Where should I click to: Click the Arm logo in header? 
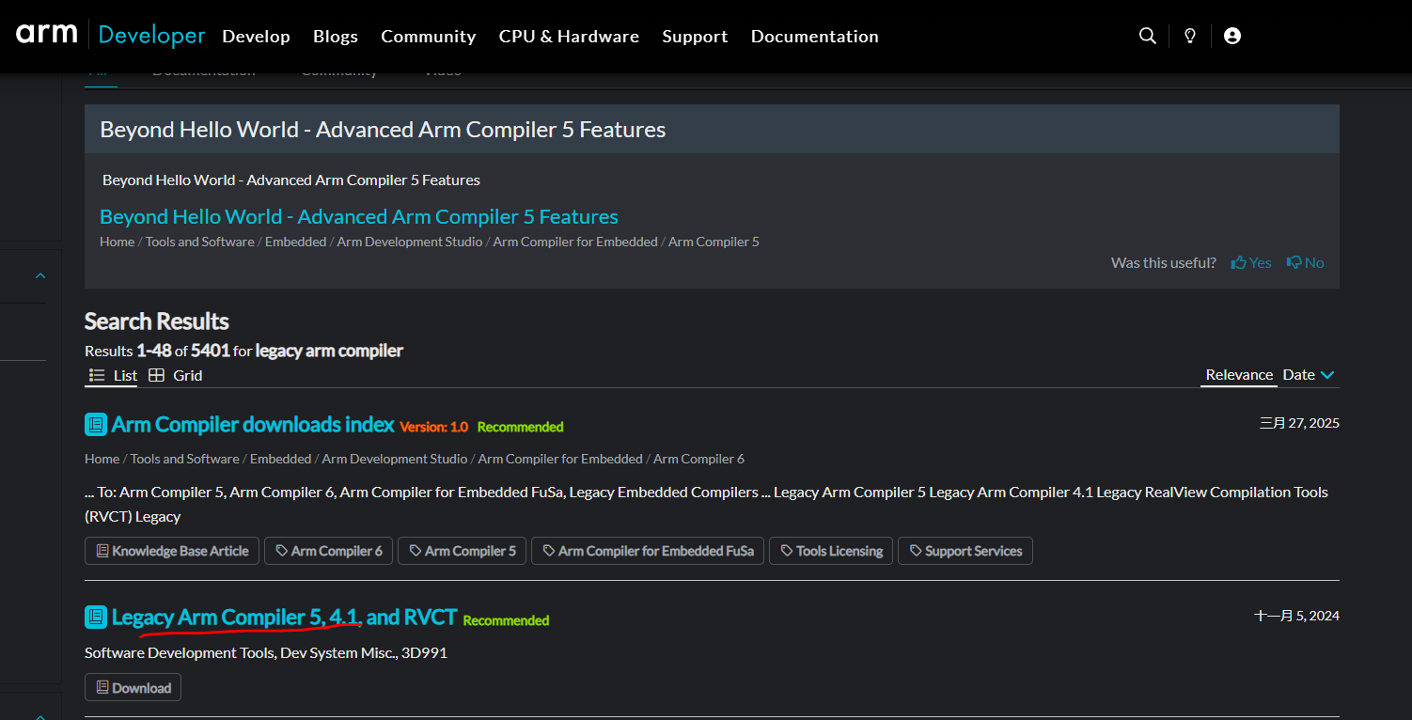click(46, 35)
